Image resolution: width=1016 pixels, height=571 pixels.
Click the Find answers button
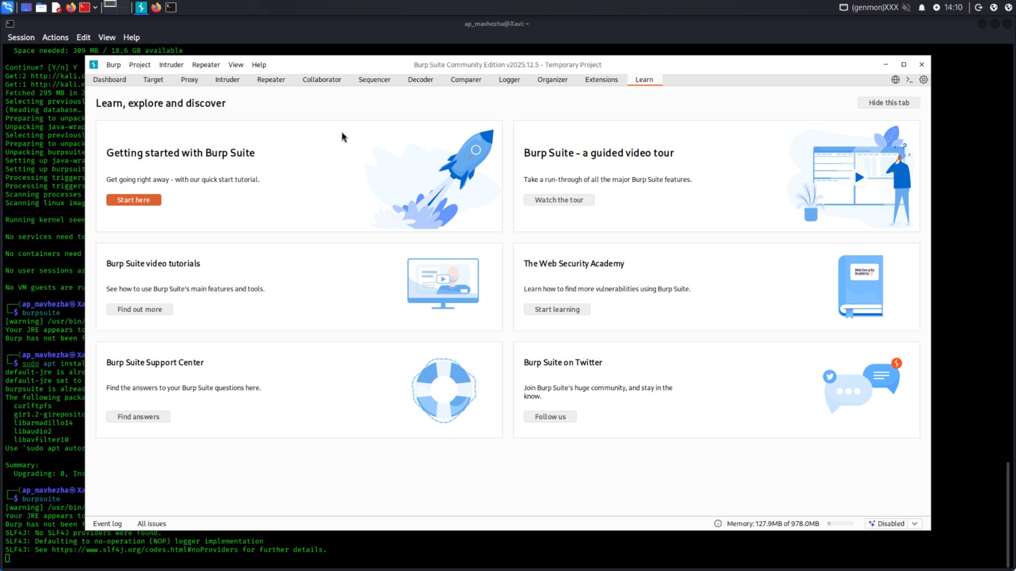(x=138, y=417)
